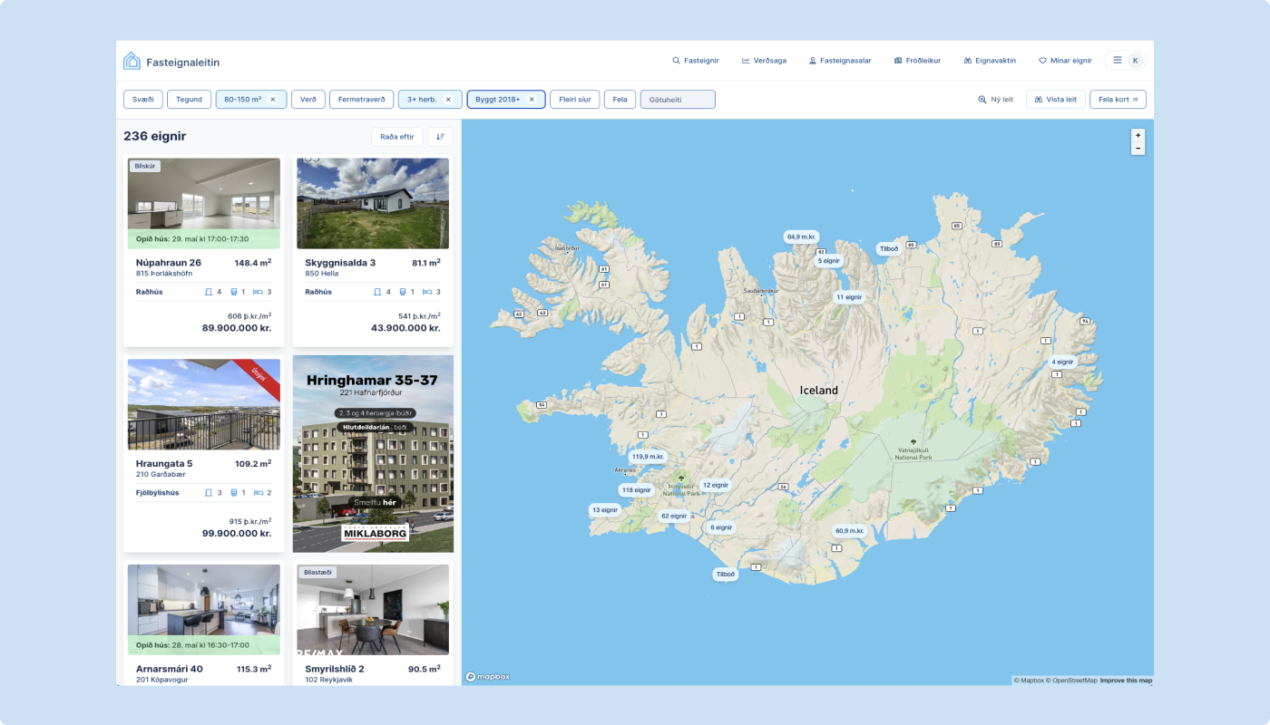This screenshot has height=725, width=1270.
Task: Open the Núpahraun 26 listing photo
Action: click(204, 204)
